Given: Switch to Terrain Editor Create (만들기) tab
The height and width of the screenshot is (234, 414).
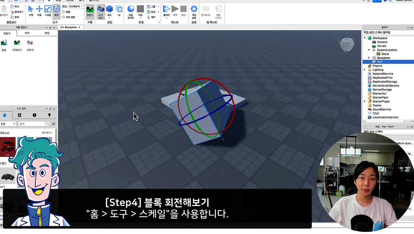Looking at the screenshot, I should point(7,33).
